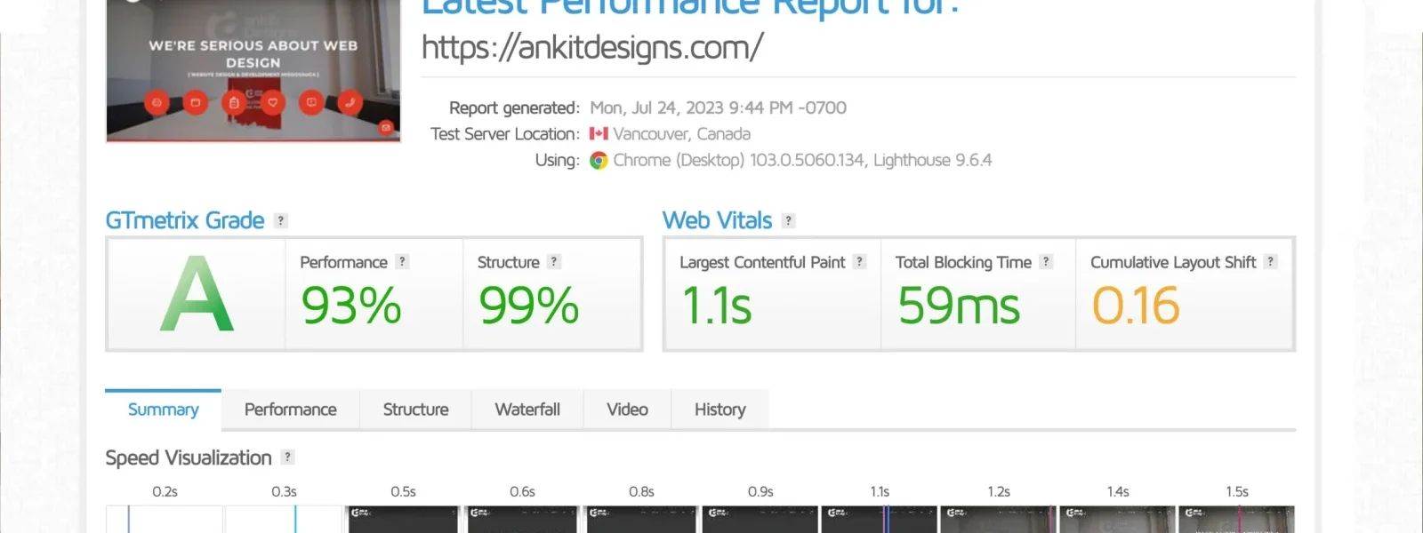Open Performance score help icon
Viewport: 1423px width, 533px height.
(402, 261)
